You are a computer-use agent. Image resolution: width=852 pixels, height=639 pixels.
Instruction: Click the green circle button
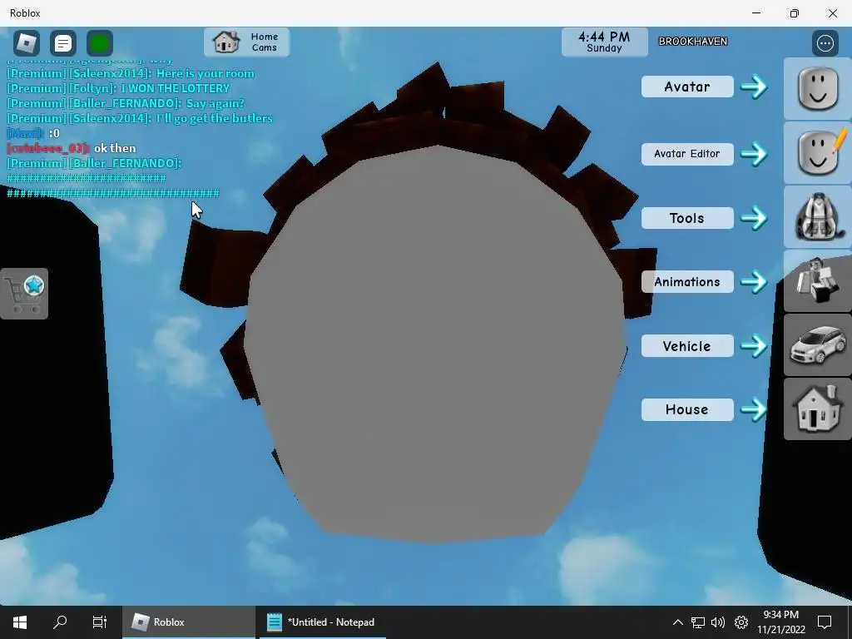click(x=100, y=43)
